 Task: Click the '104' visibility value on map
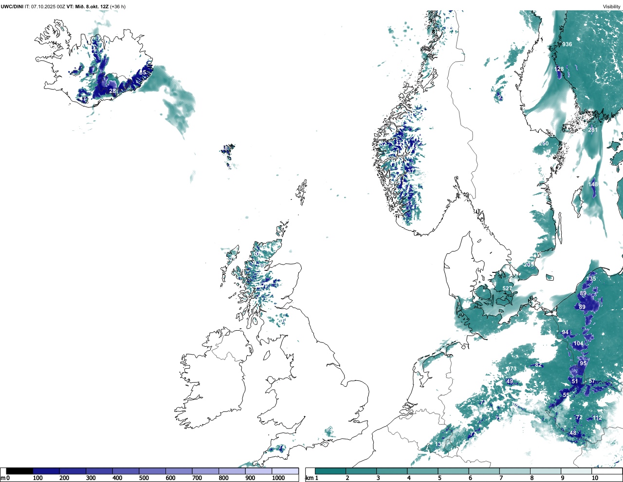[578, 343]
